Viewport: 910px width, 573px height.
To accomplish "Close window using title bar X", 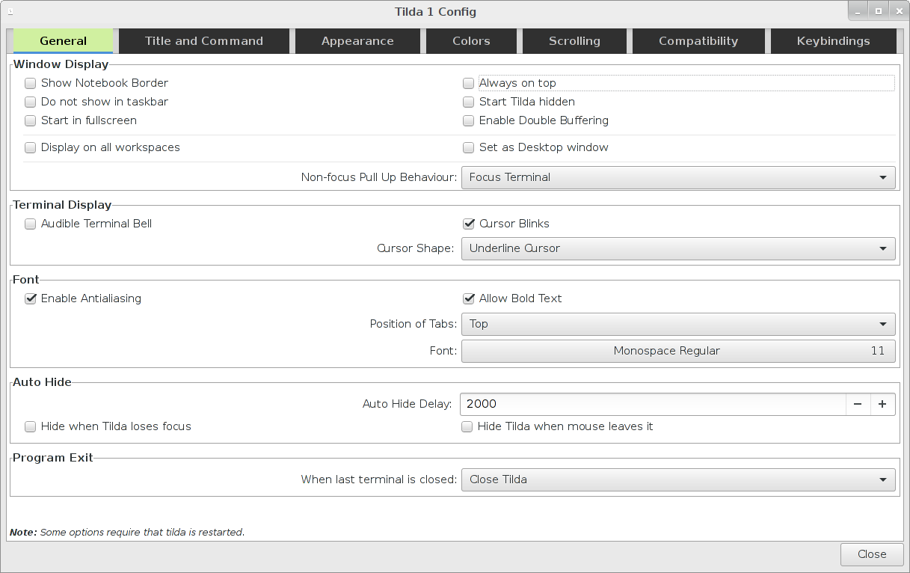I will pos(898,11).
